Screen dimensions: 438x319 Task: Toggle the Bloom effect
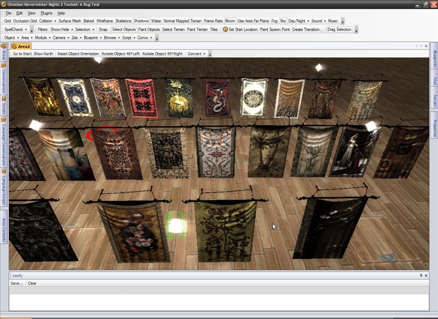point(230,21)
